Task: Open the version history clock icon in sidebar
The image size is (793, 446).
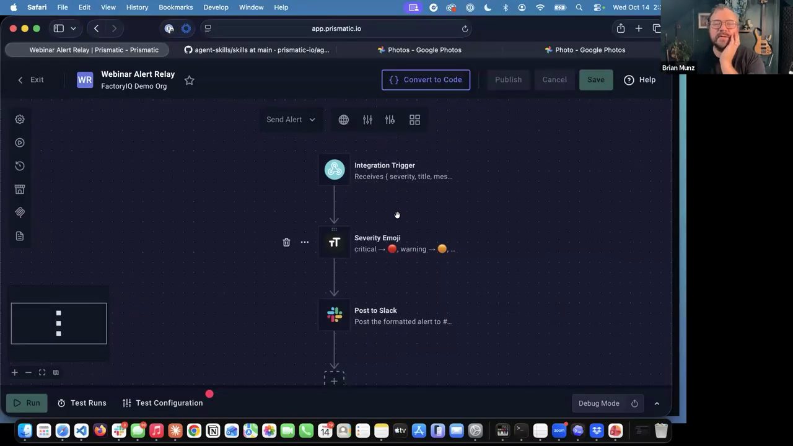Action: (20, 165)
